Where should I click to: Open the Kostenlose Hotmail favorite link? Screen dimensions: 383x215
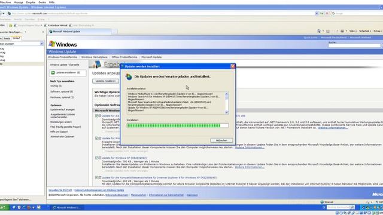click(56, 25)
